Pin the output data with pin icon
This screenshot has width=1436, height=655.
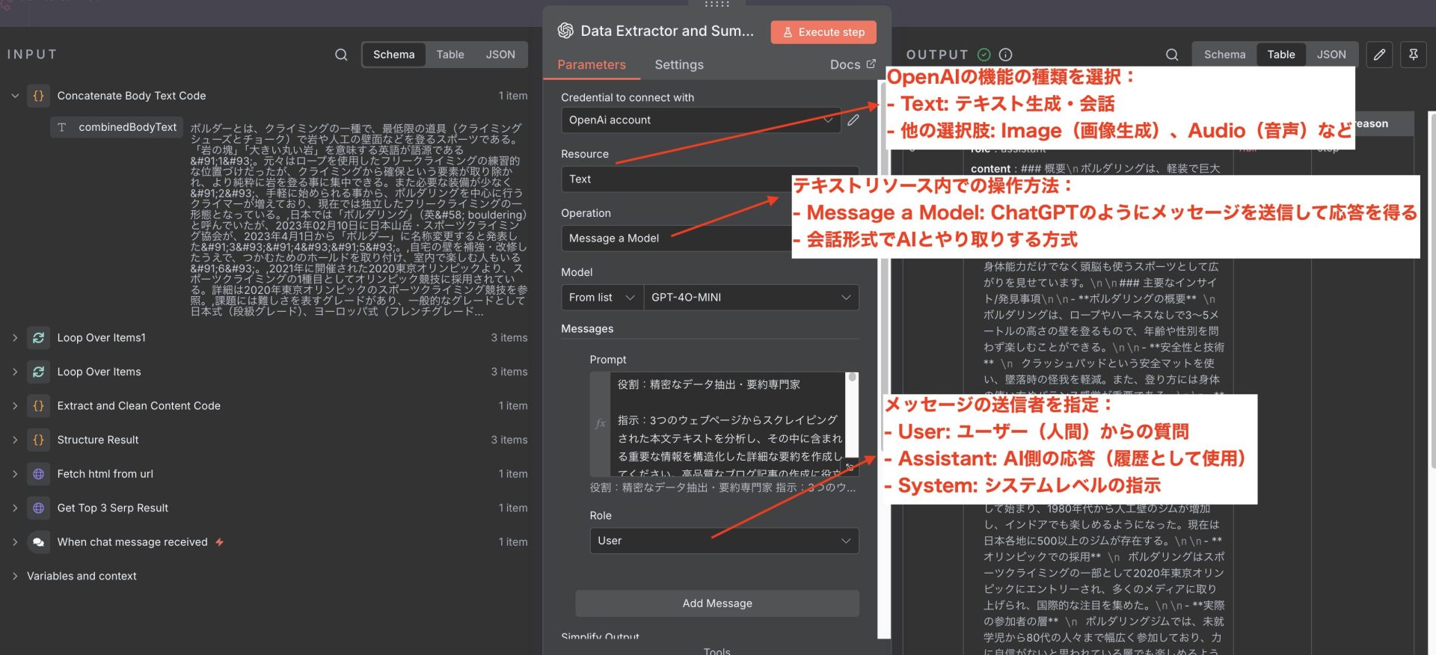(1413, 55)
